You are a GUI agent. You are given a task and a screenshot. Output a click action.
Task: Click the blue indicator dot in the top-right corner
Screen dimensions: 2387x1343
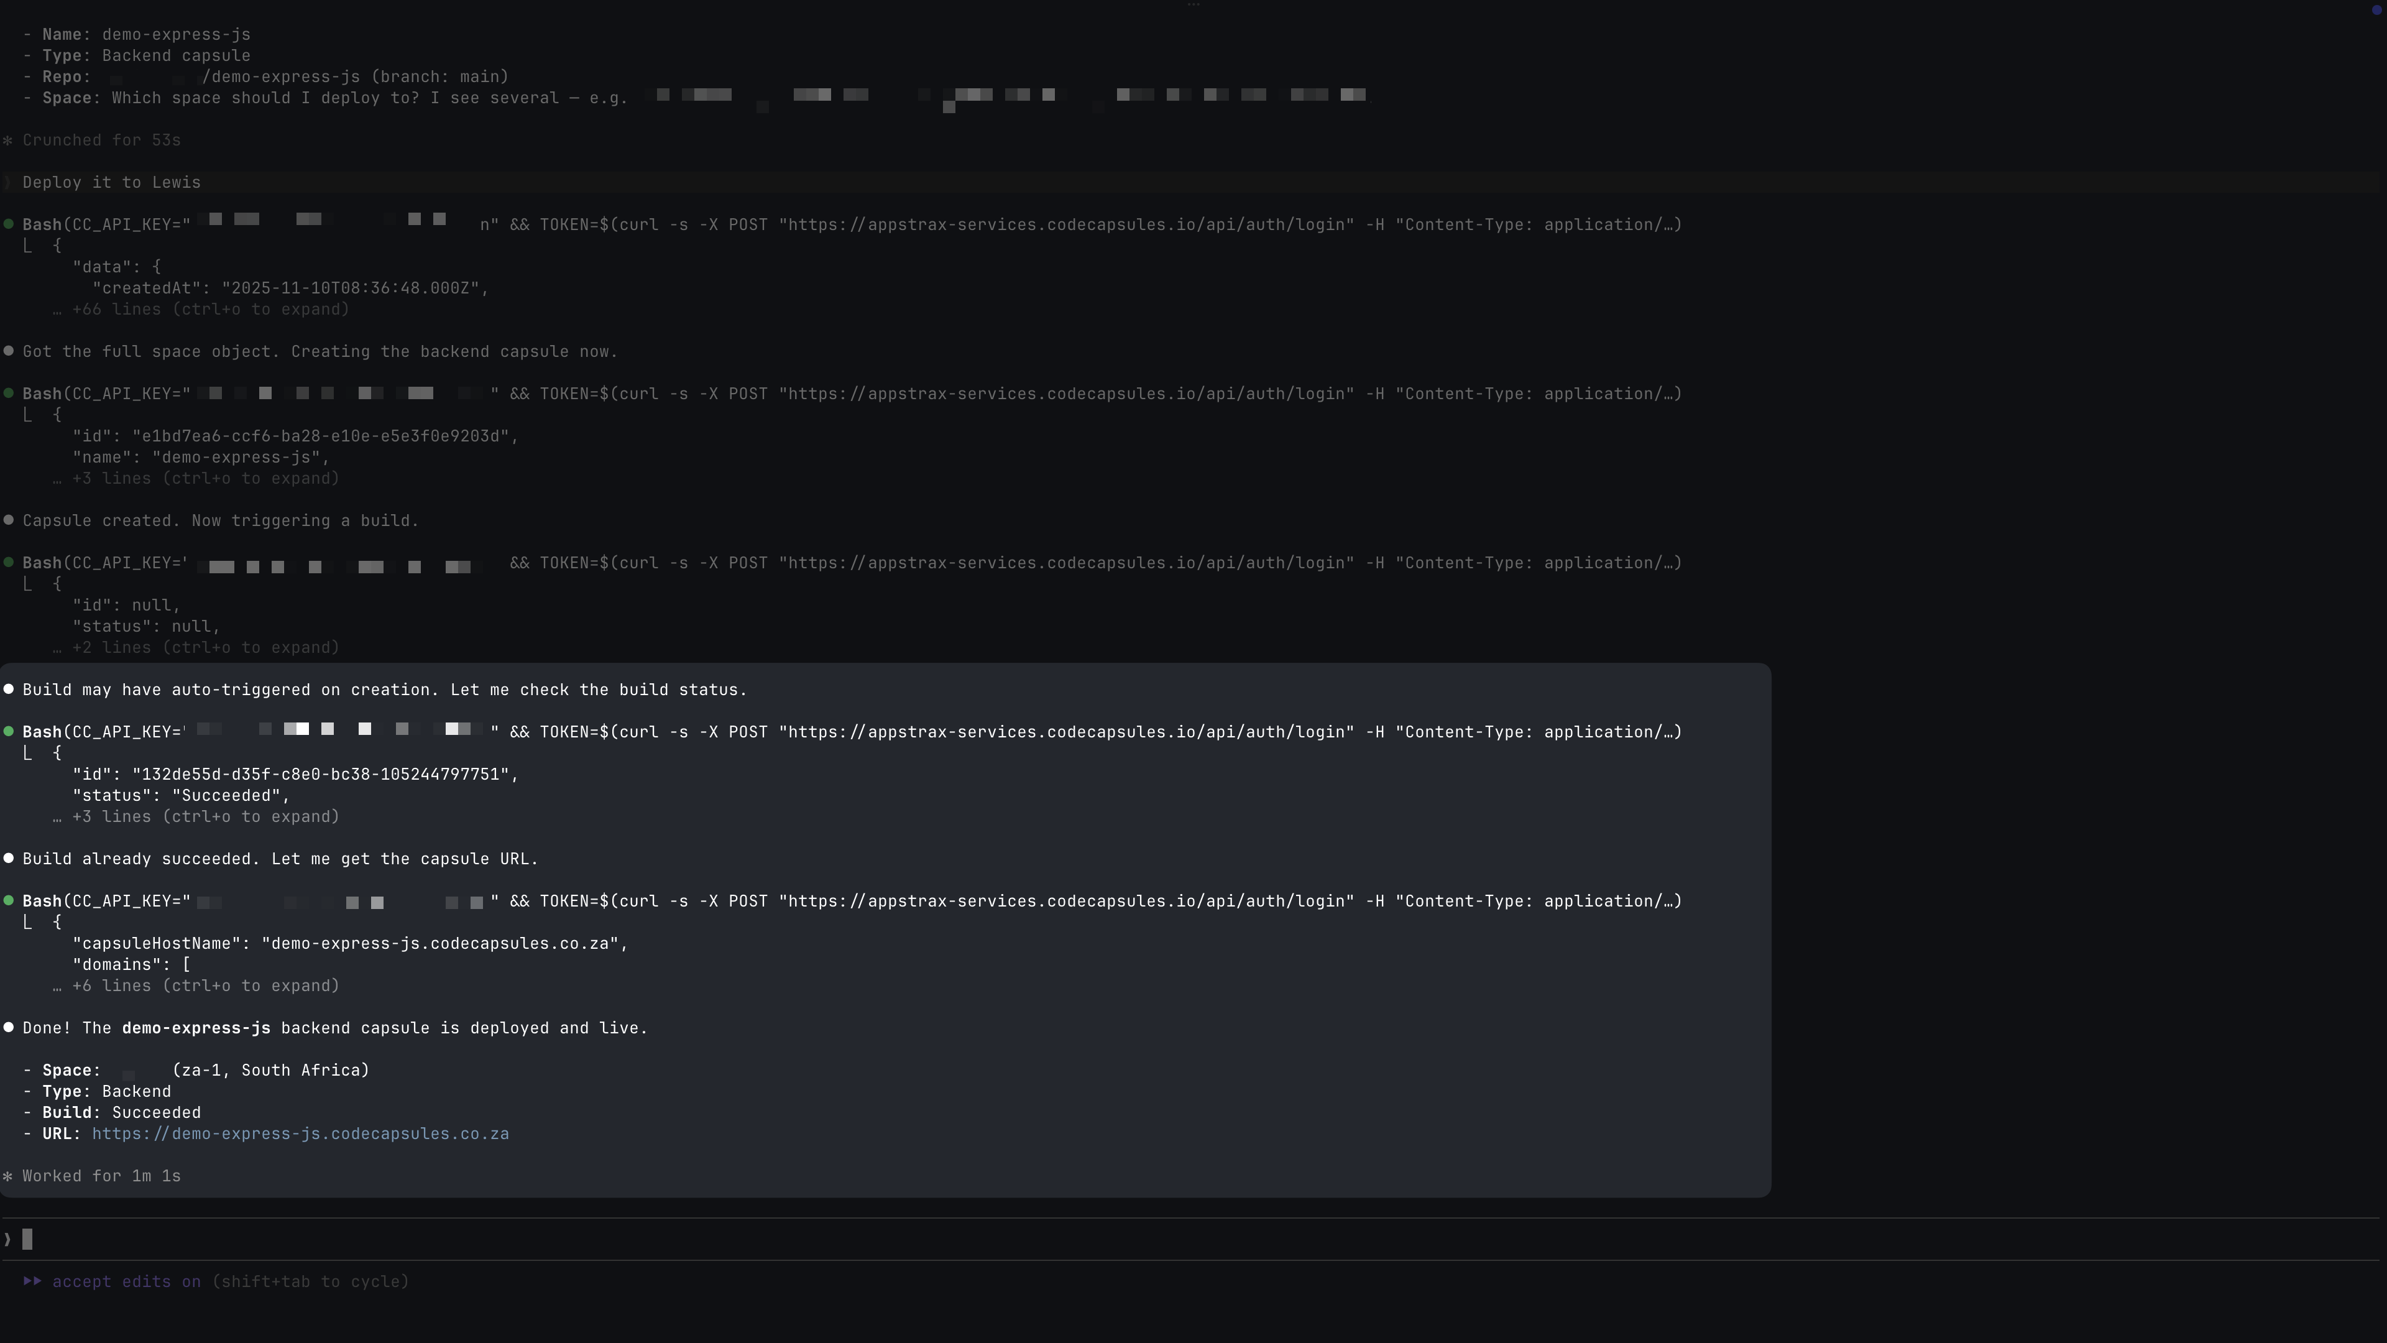tap(2376, 10)
